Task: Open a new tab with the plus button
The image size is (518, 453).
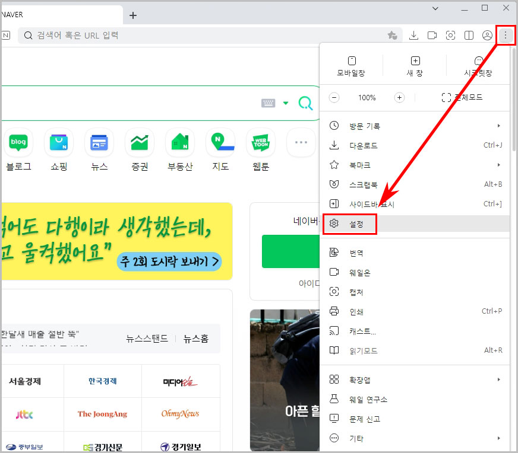Action: point(133,15)
